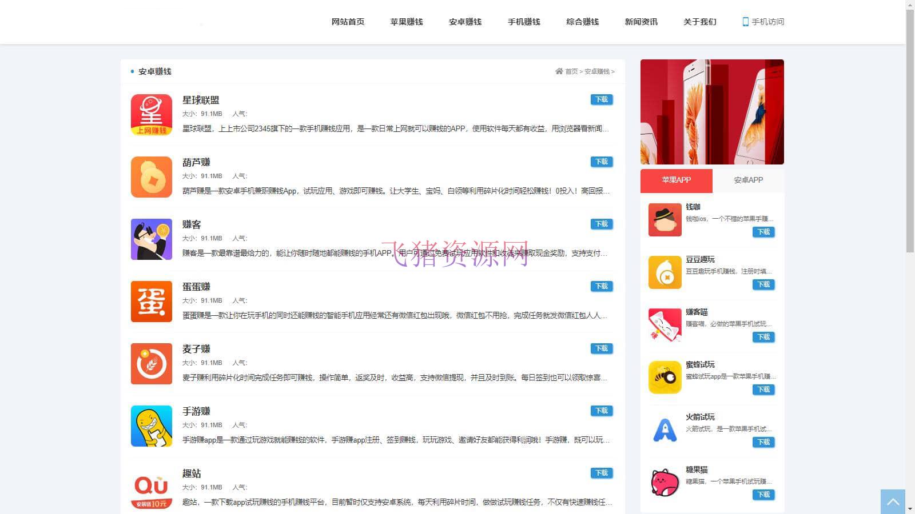Click the 赚客 app icon

[x=151, y=239]
